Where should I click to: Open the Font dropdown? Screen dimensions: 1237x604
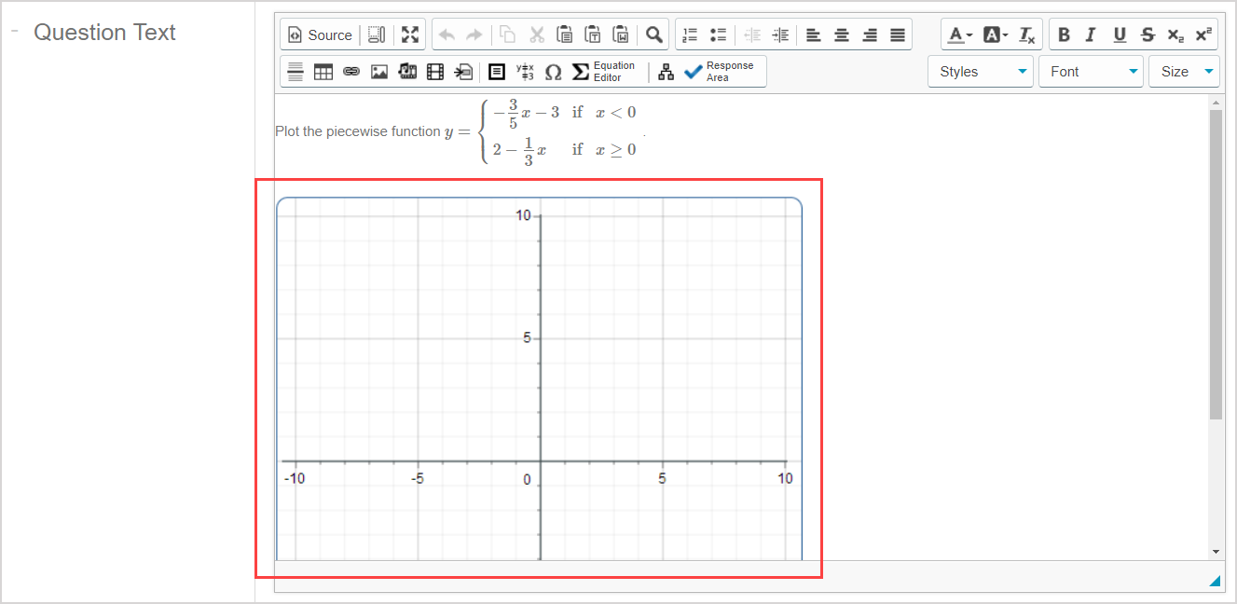pos(1091,71)
